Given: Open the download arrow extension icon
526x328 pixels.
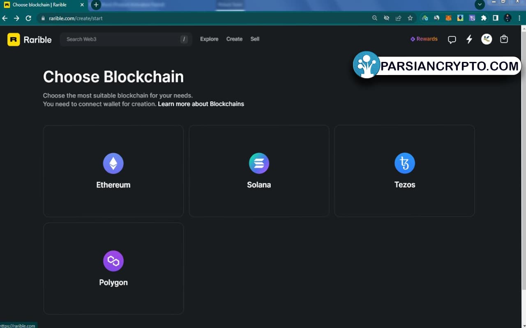Looking at the screenshot, I should point(461,18).
